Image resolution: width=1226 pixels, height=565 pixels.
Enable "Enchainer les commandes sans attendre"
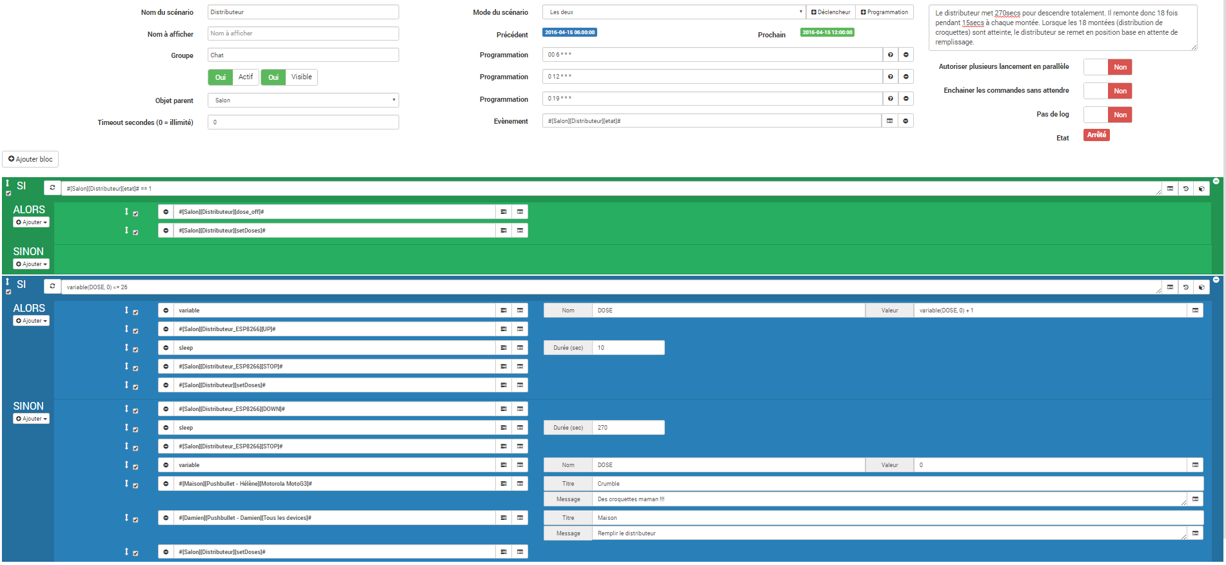pos(1107,91)
